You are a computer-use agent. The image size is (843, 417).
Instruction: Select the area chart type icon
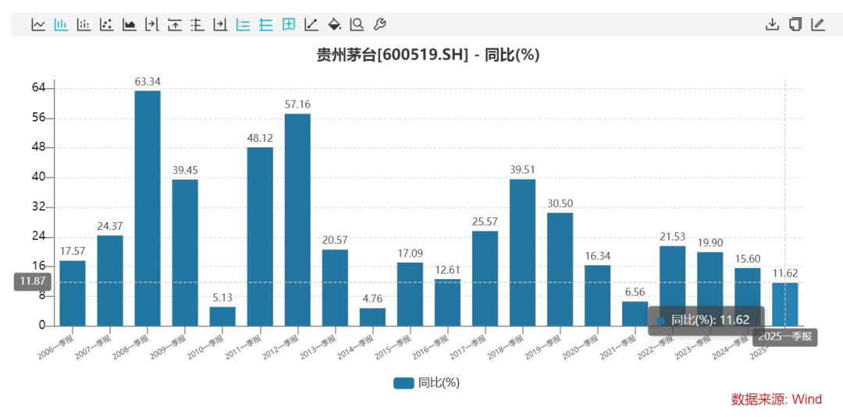[x=129, y=24]
